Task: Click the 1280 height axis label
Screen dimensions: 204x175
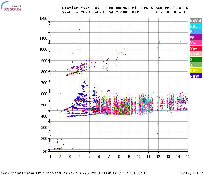Action: point(43,18)
